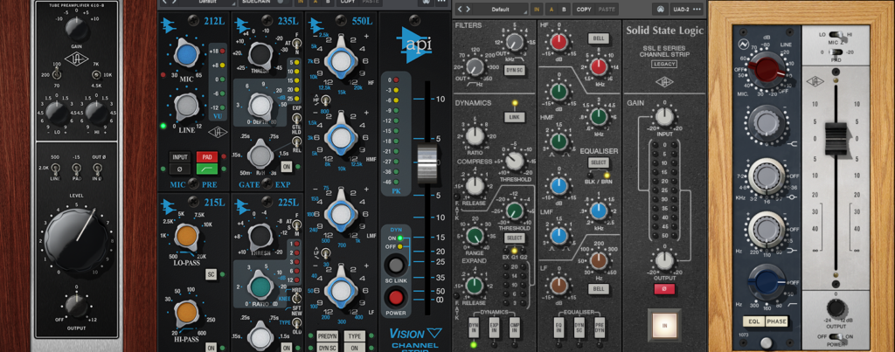This screenshot has height=352, width=895.
Task: Click the 235L gate THRESH knob
Action: point(260,55)
